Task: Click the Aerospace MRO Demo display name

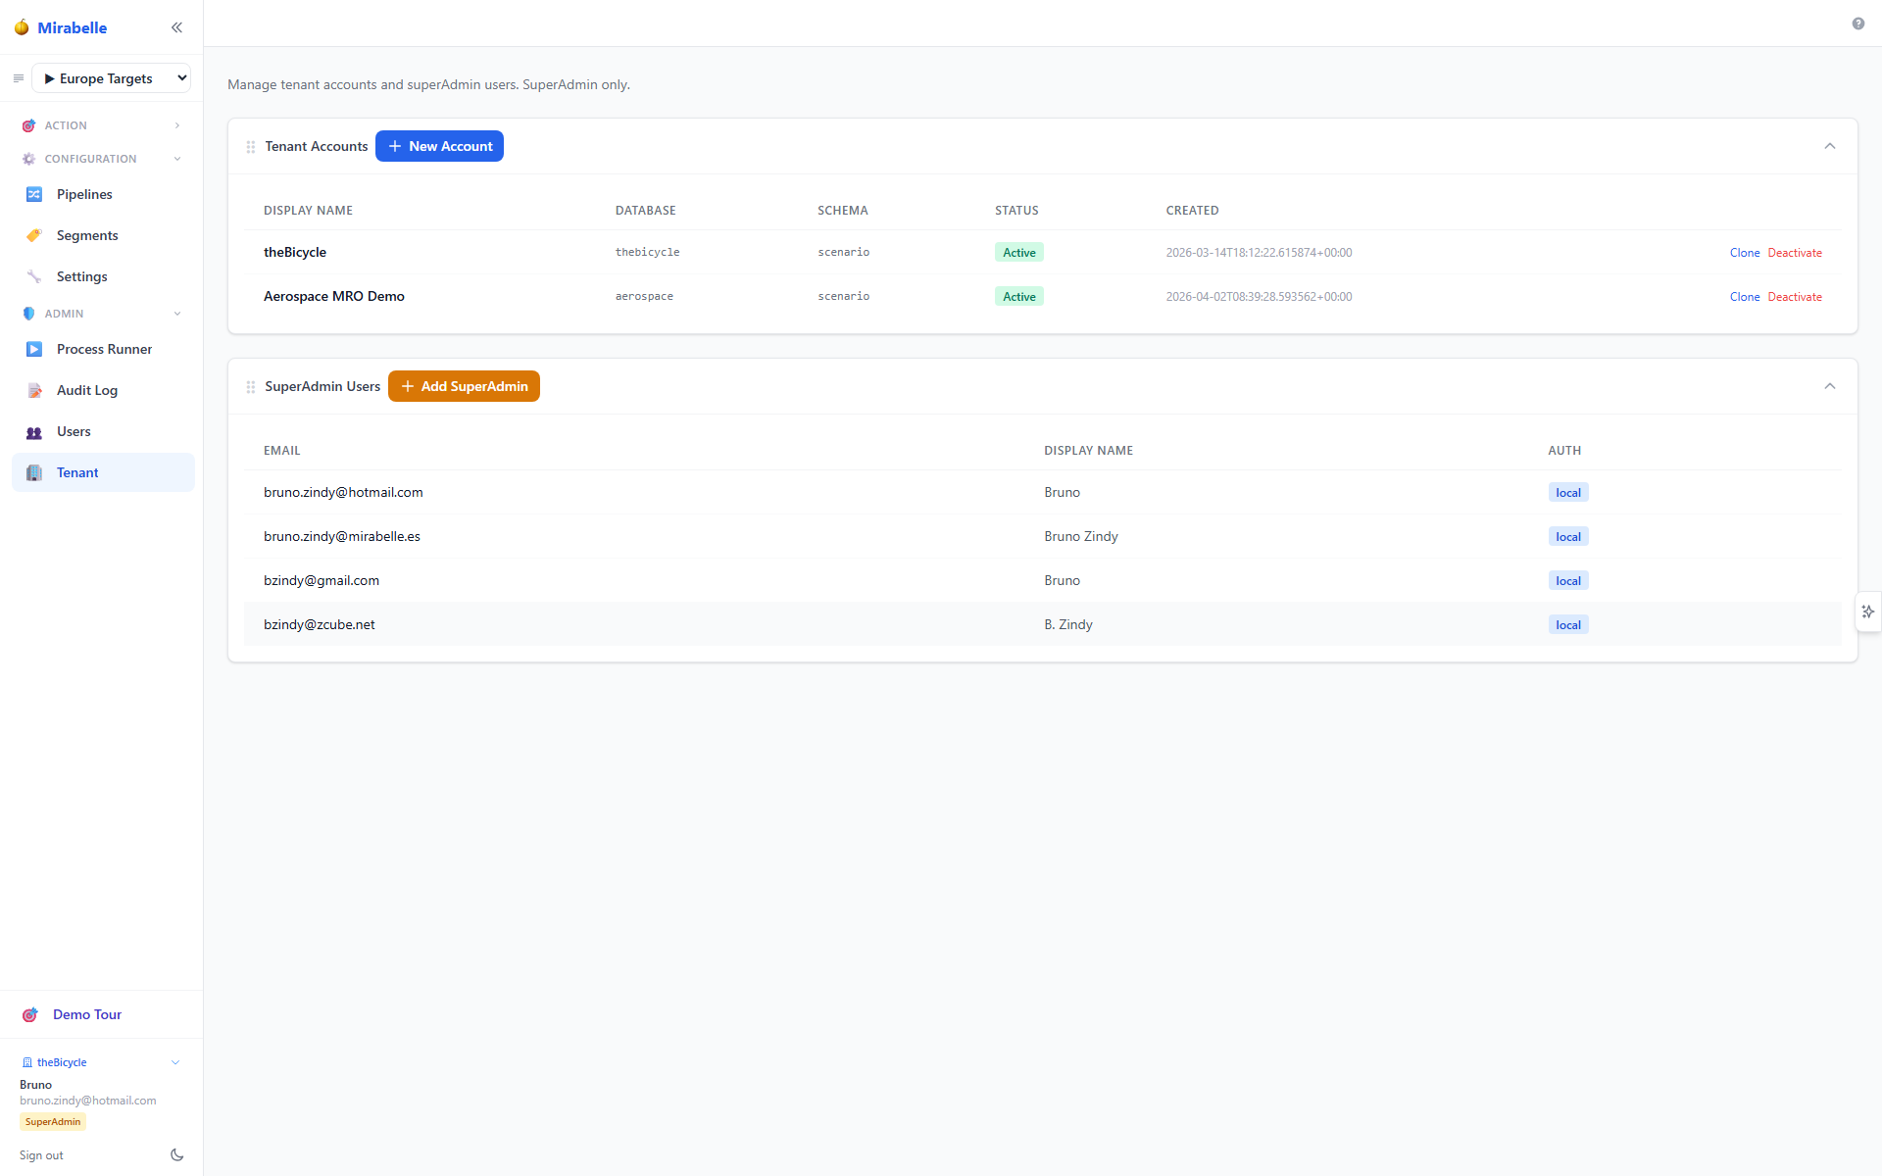Action: pos(334,296)
